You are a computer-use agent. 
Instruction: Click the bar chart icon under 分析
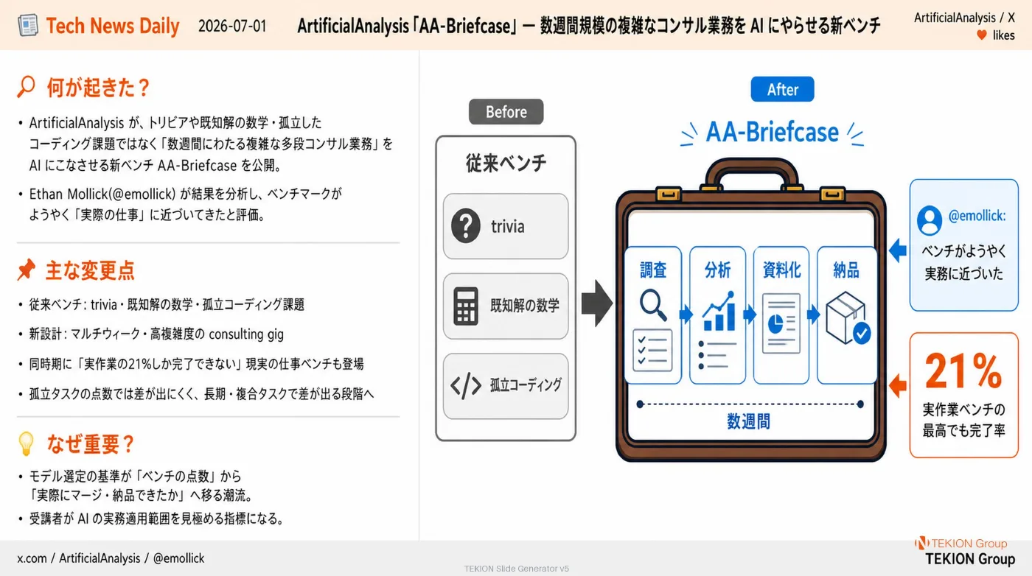point(718,312)
